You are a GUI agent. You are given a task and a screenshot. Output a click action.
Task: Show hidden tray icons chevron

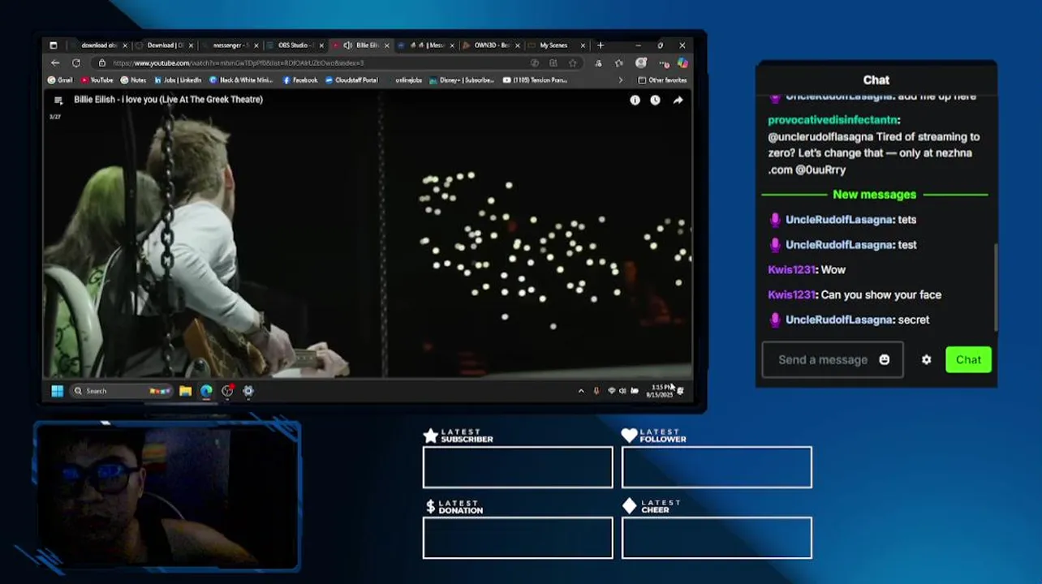[581, 391]
